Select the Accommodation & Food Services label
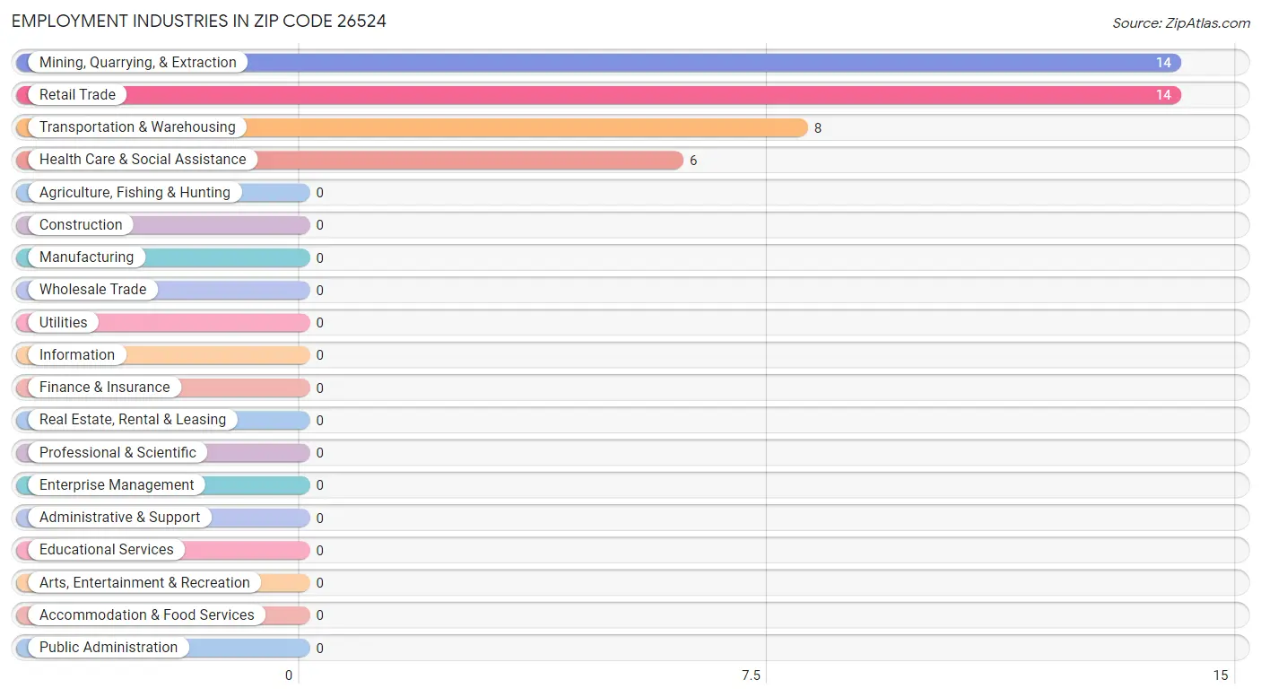This screenshot has width=1261, height=697. 147,615
